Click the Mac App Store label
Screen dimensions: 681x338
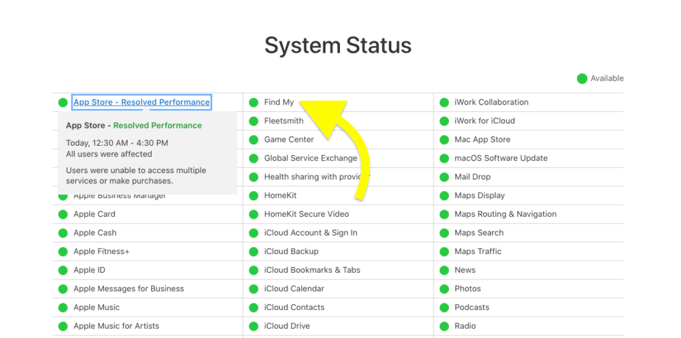point(483,140)
